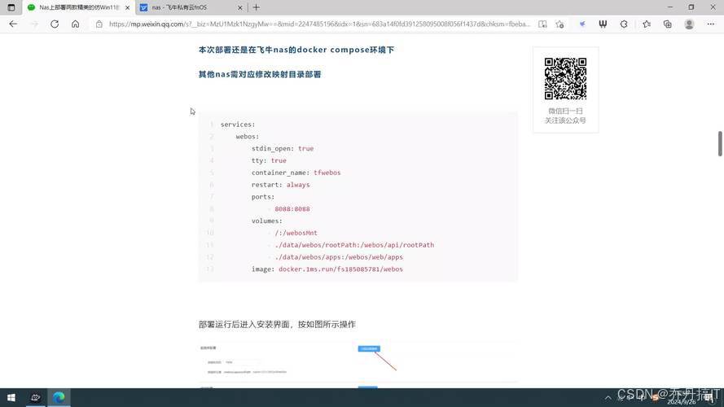This screenshot has width=724, height=407.
Task: Click the installation screenshot thumbnail below
Action: (x=358, y=365)
